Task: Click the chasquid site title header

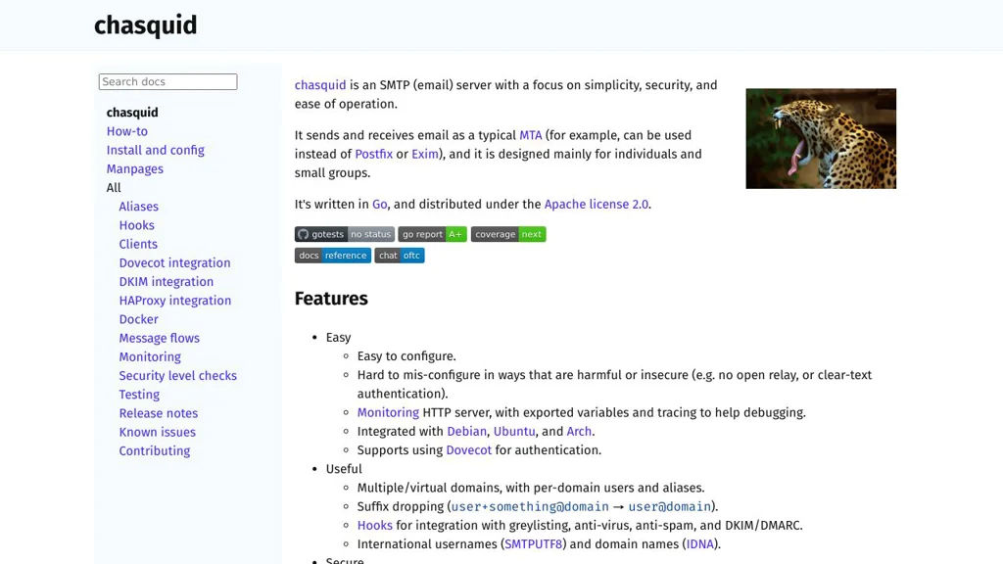Action: click(x=145, y=25)
